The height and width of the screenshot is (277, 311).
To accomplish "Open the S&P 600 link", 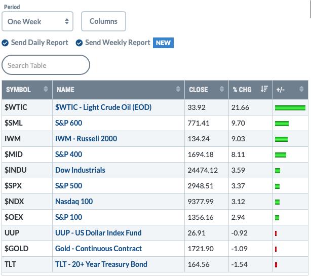I will click(68, 123).
